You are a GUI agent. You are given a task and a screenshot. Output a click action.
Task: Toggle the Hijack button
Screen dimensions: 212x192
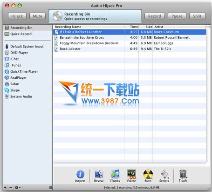pos(17,16)
